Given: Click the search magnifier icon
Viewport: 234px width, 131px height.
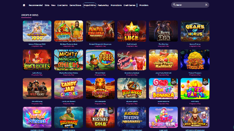Looking at the screenshot, I should pos(174,5).
